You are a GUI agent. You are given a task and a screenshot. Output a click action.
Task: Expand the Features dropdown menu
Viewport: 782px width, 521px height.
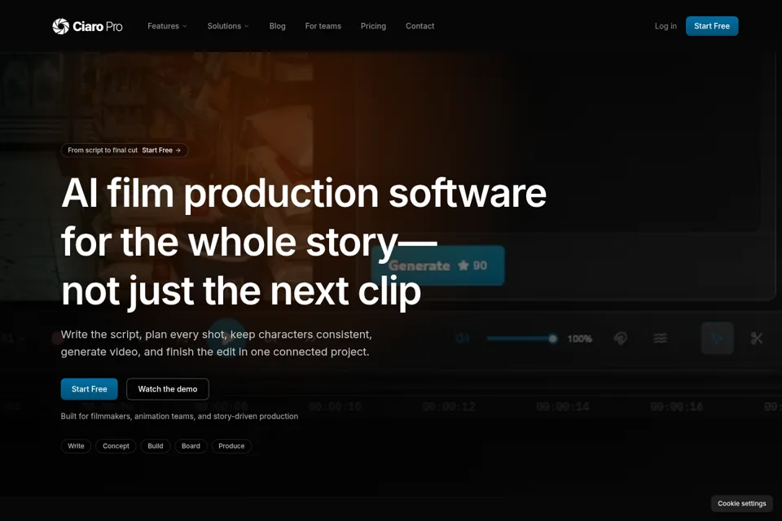[x=167, y=26]
